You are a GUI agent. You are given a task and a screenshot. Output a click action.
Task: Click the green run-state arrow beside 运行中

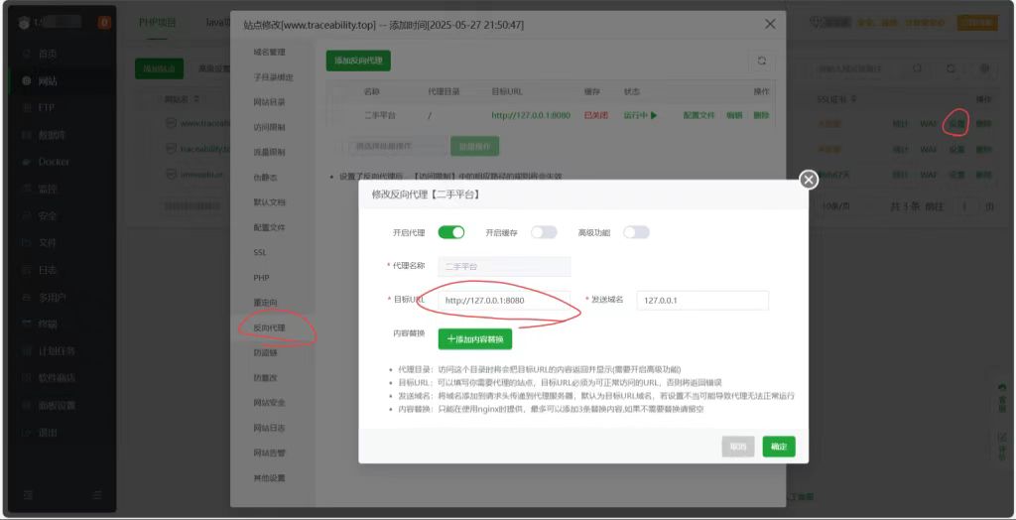point(653,115)
